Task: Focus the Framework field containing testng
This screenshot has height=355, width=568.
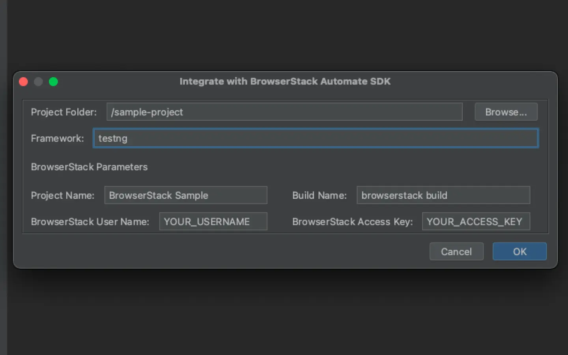Action: tap(316, 138)
